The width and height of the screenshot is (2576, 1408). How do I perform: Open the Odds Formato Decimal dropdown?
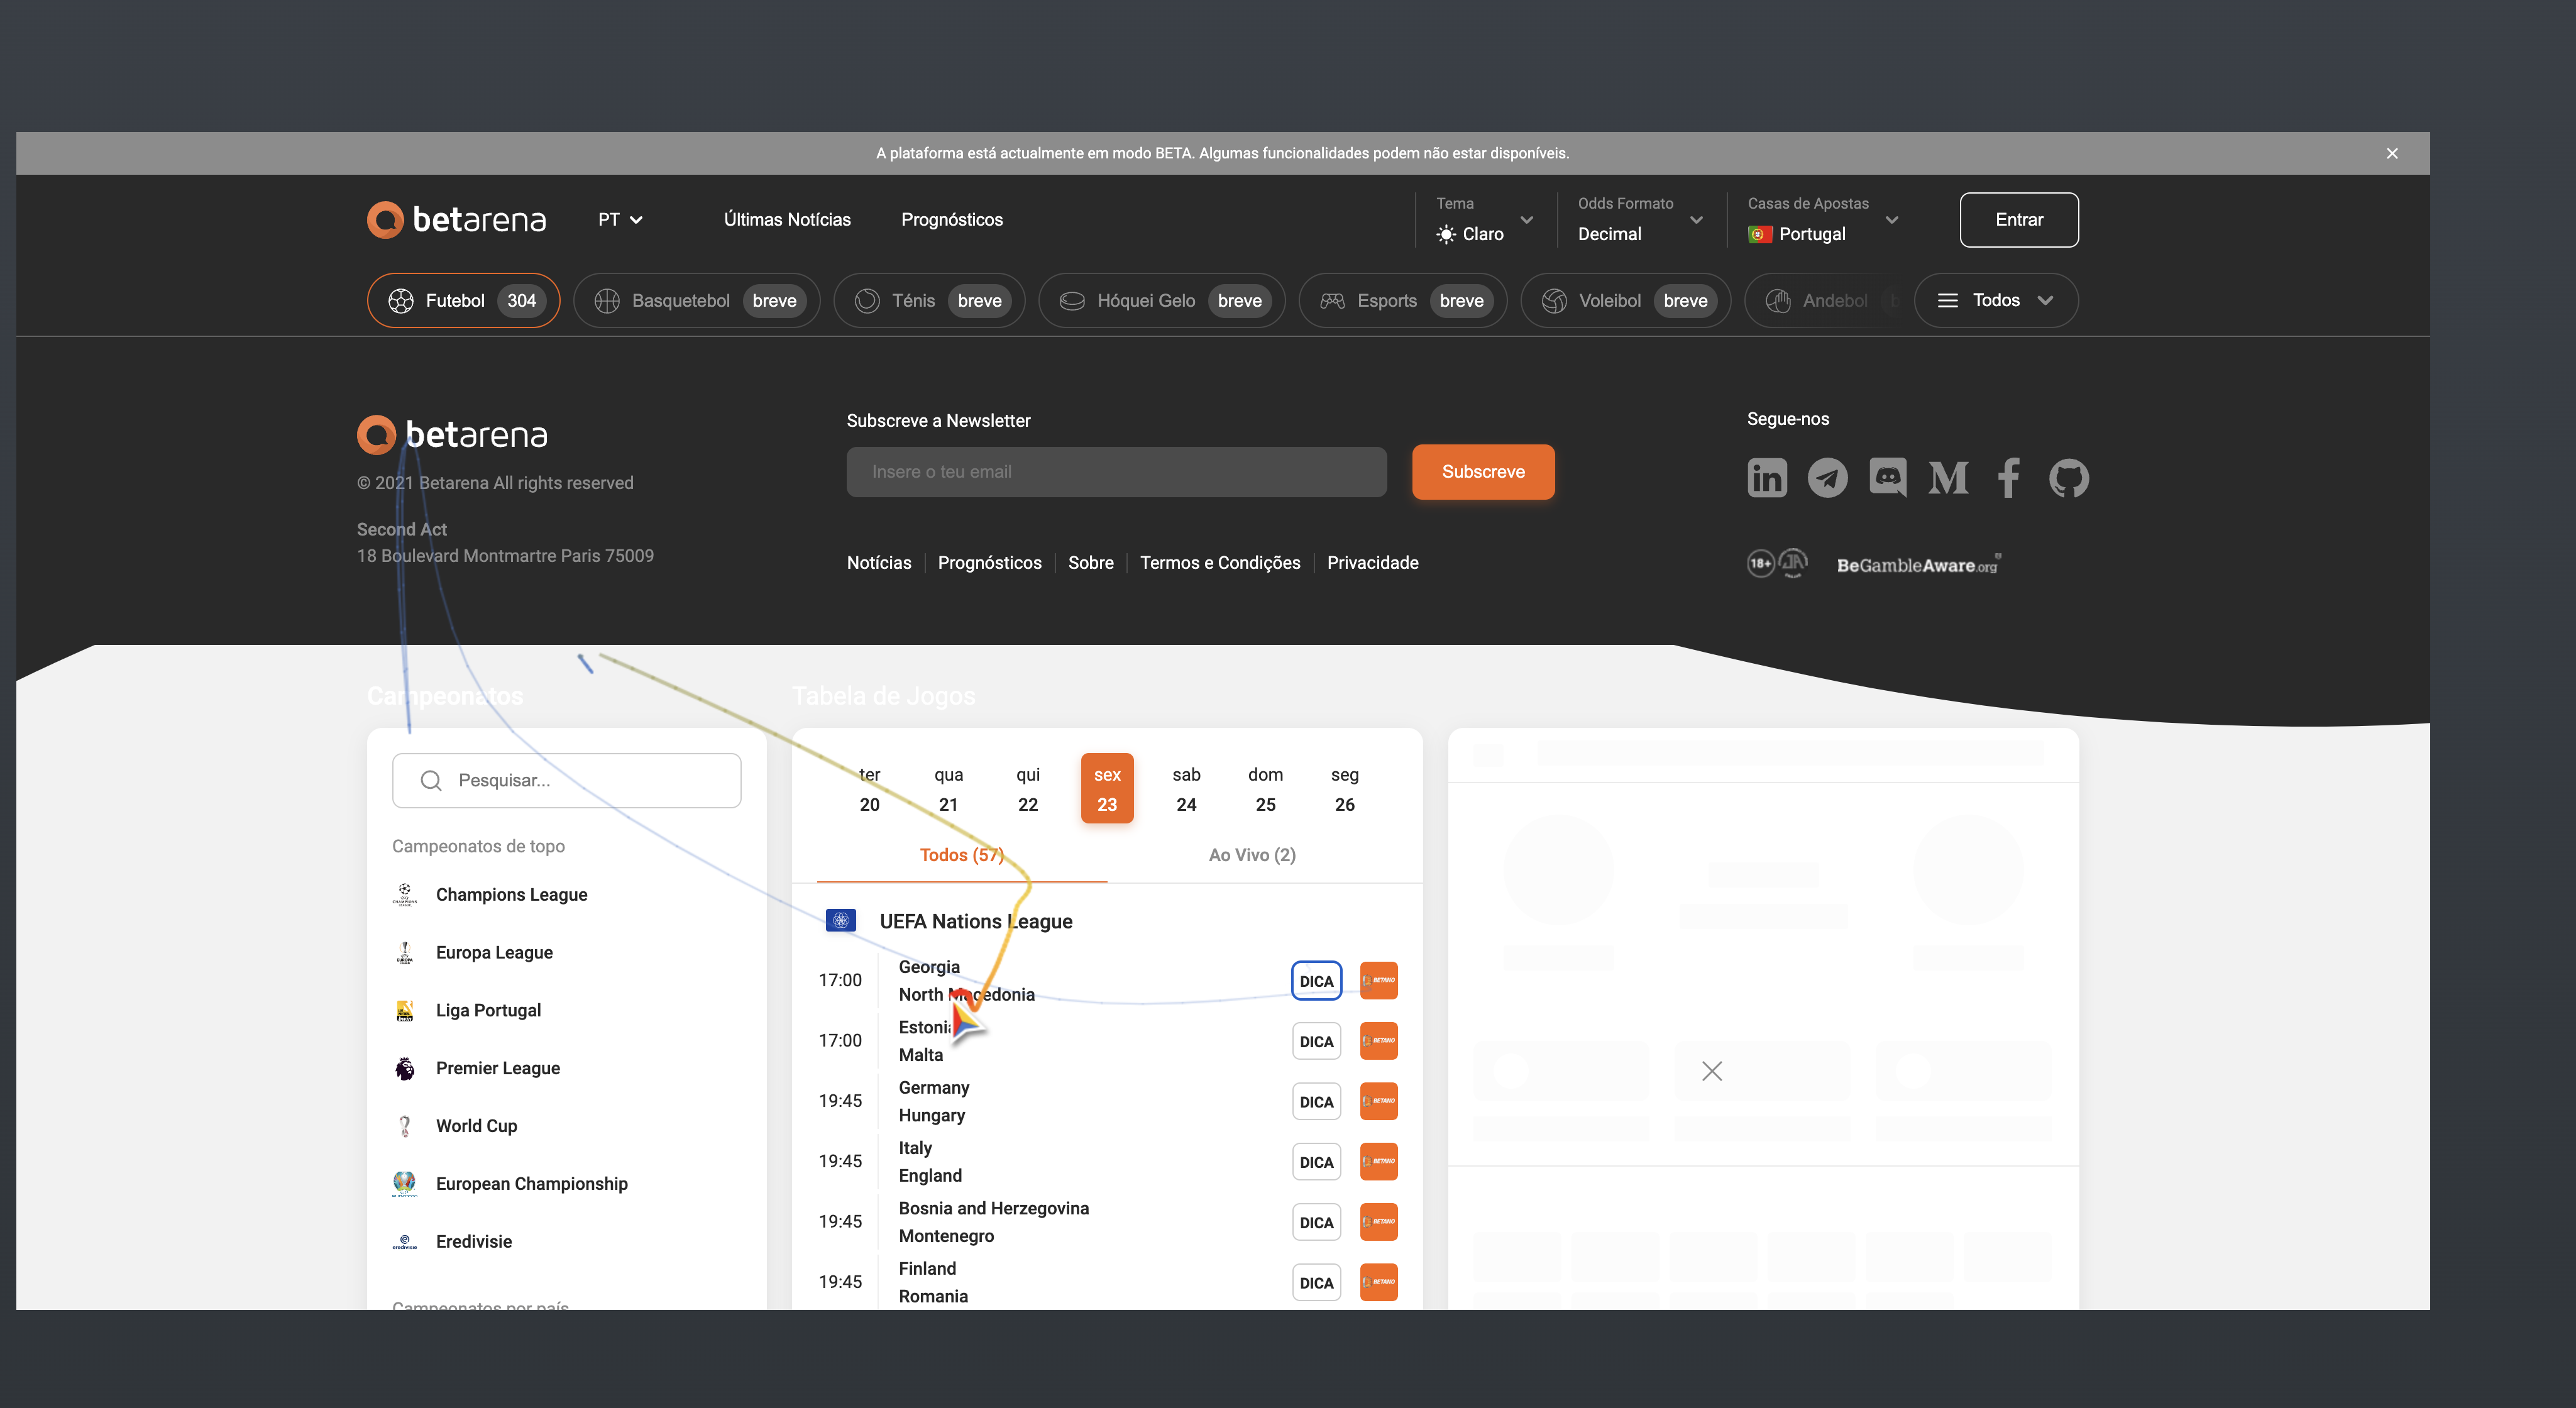(x=1639, y=220)
